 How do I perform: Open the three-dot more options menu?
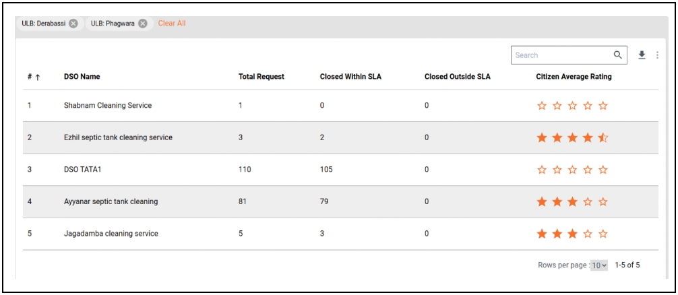[x=657, y=55]
